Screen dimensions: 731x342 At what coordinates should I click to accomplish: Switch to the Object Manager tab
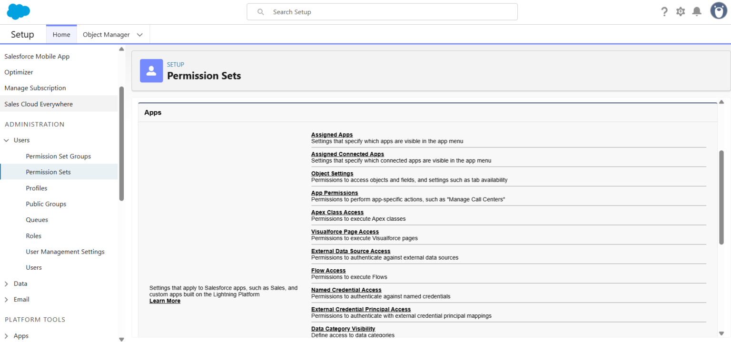(106, 34)
